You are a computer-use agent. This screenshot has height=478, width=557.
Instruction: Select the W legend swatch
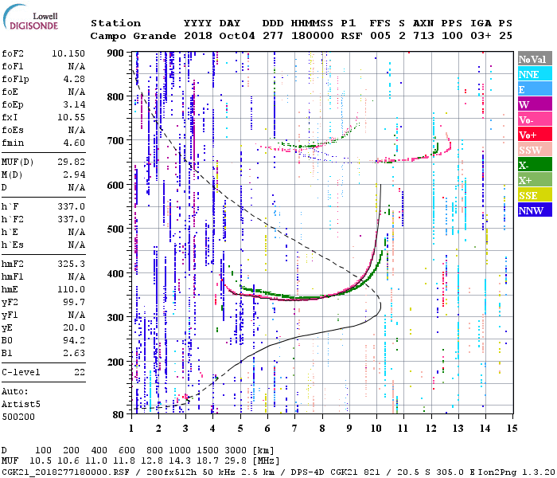(535, 104)
